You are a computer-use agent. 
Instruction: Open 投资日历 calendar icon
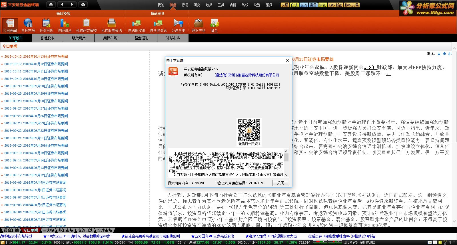click(x=46, y=25)
